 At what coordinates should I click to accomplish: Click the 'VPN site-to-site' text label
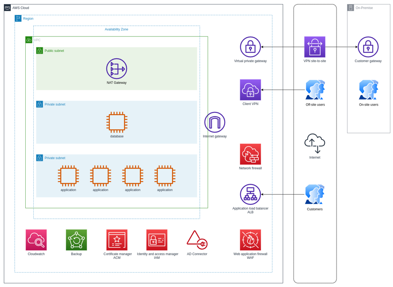click(x=315, y=61)
